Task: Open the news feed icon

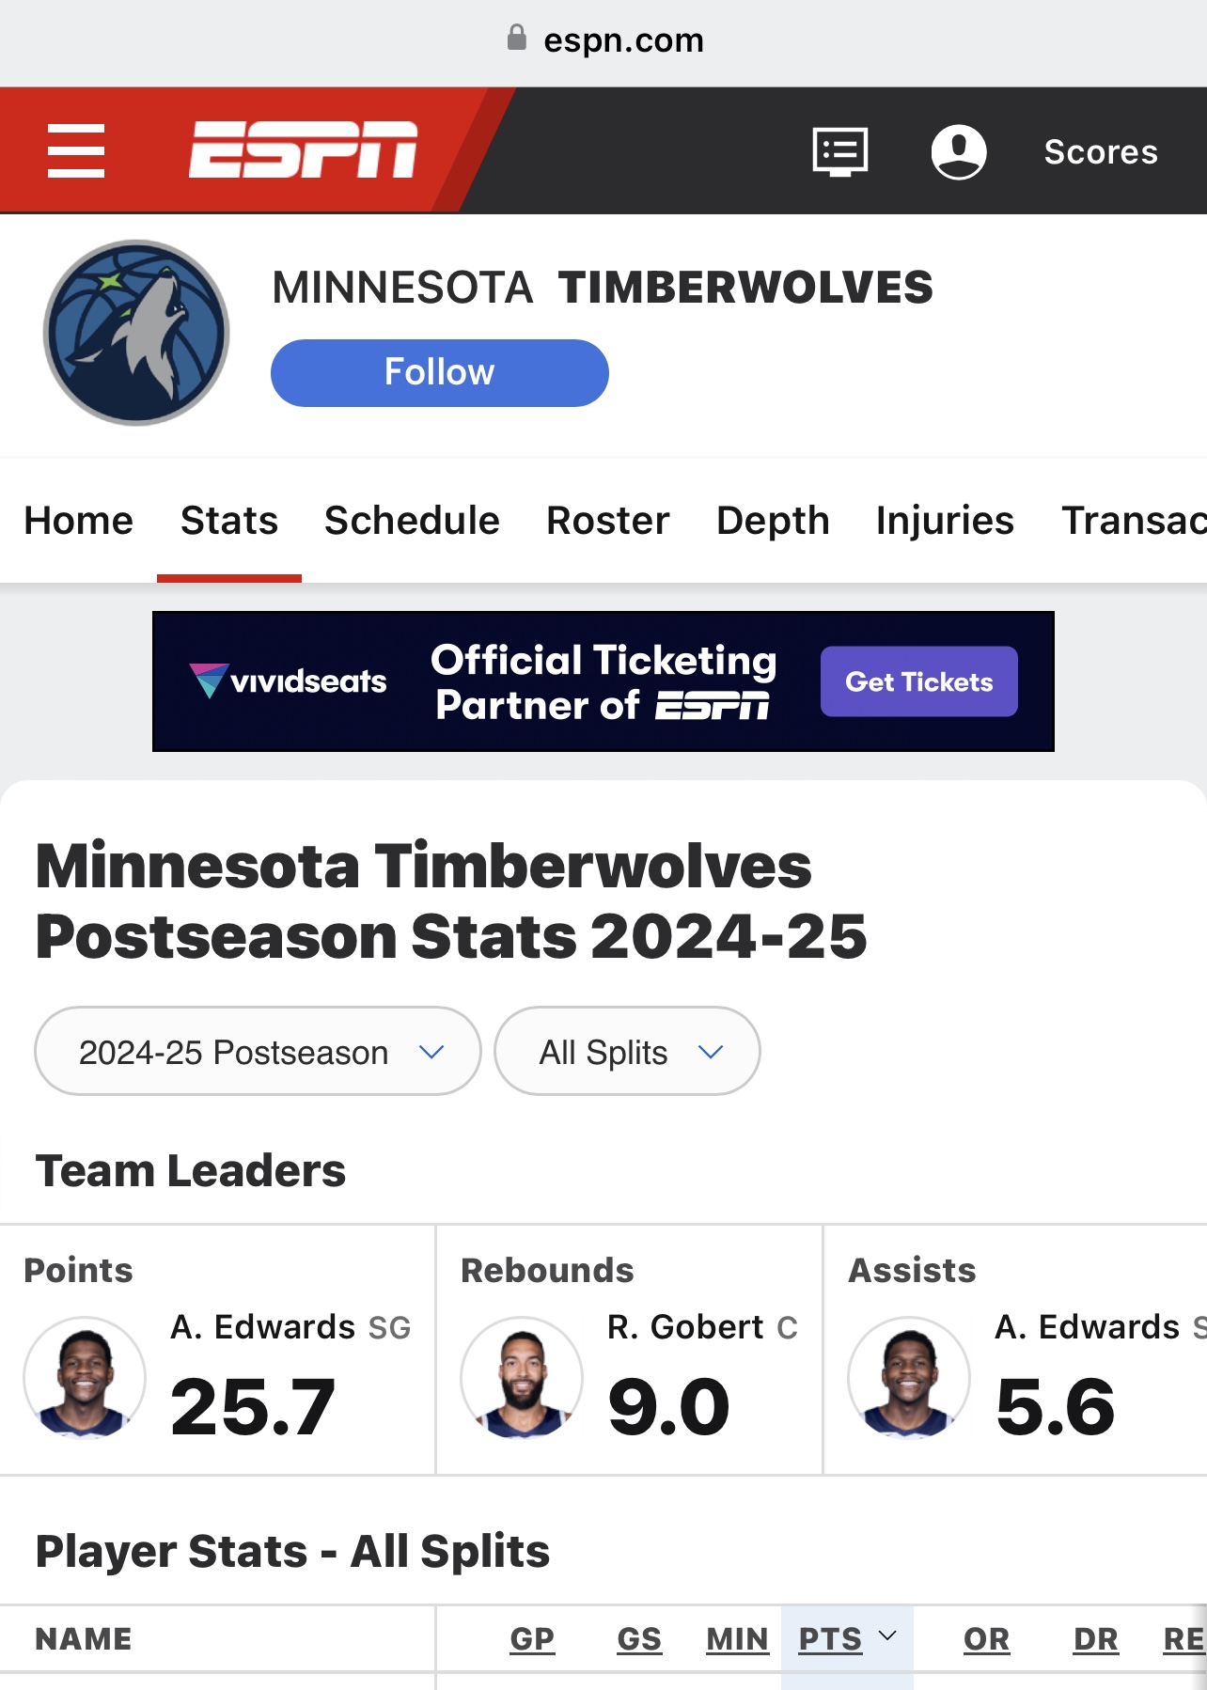Action: coord(839,151)
